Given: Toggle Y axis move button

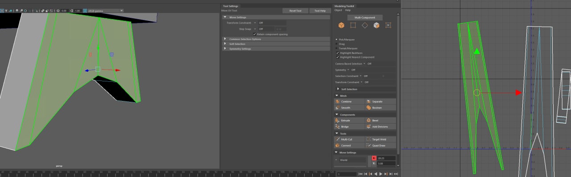Looking at the screenshot, I should (x=374, y=163).
